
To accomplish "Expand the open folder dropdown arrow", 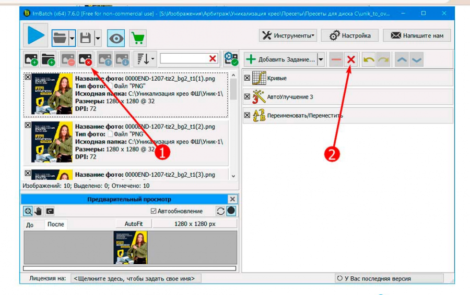I will (x=72, y=38).
